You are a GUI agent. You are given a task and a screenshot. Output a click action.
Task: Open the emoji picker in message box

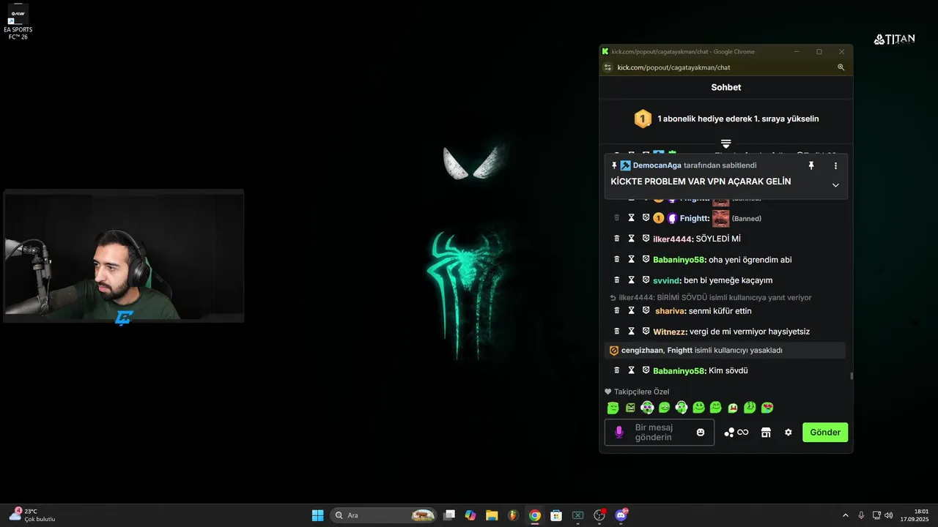pyautogui.click(x=700, y=433)
